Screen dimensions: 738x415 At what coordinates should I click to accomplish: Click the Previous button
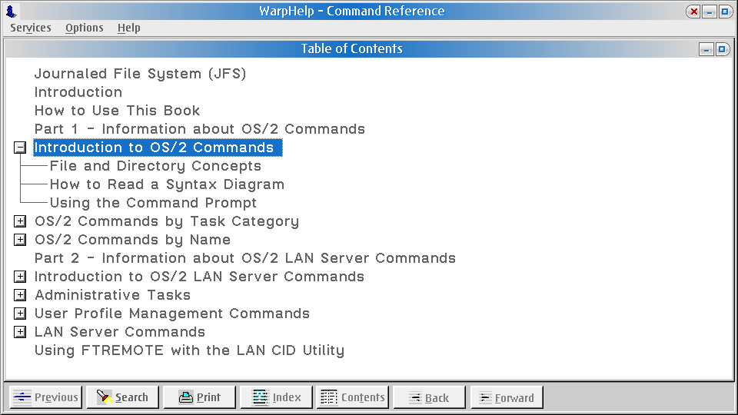45,397
